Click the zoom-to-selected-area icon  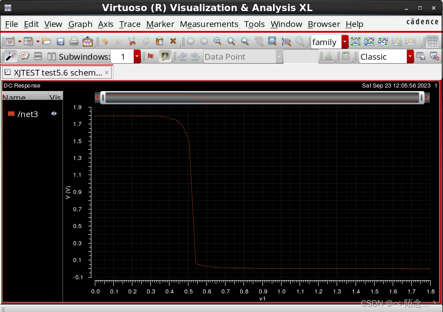[x=272, y=41]
